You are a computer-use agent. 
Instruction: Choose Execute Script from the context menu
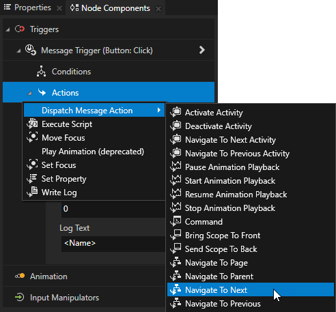click(94, 124)
